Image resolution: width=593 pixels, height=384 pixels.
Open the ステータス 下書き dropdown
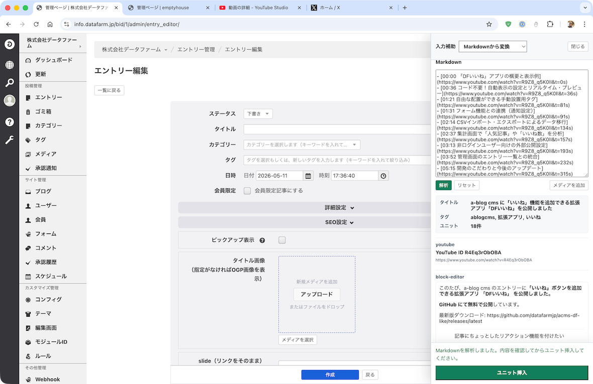coord(258,113)
